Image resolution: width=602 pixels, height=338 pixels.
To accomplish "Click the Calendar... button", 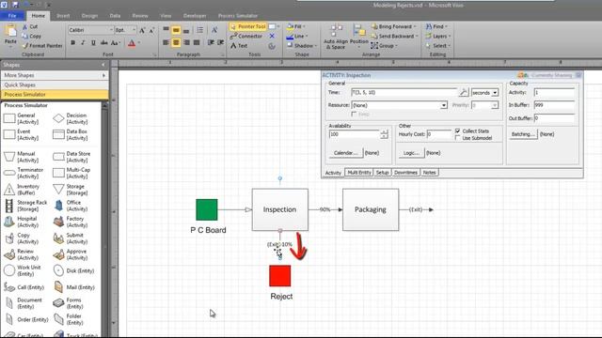I will [345, 153].
